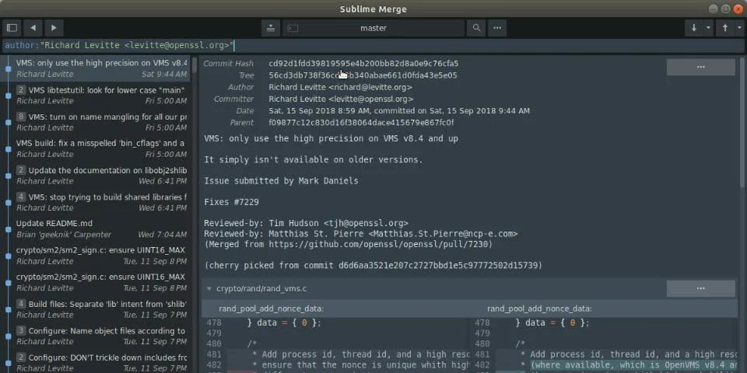Click the github.com/openssl/openssl/pull/7230 link
This screenshot has height=373, width=747.
coord(381,245)
